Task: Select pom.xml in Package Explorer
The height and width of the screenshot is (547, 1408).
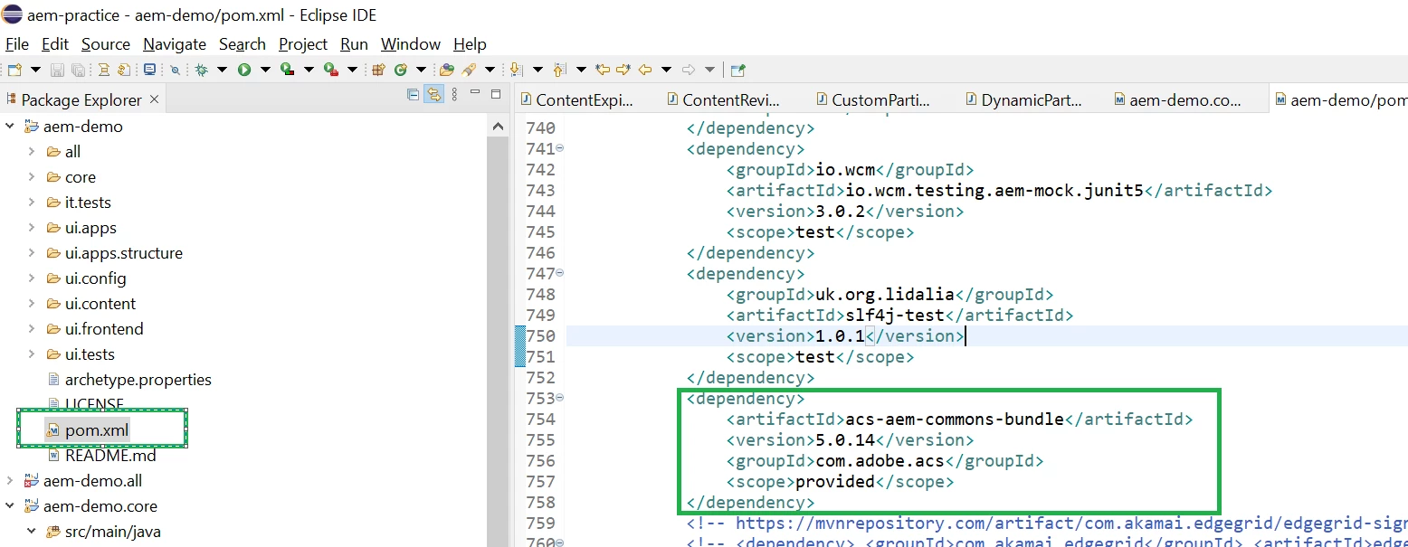Action: [97, 430]
